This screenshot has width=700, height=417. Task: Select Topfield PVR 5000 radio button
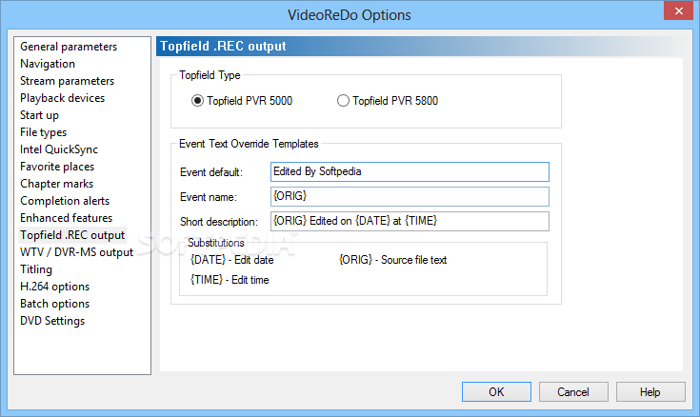(198, 100)
